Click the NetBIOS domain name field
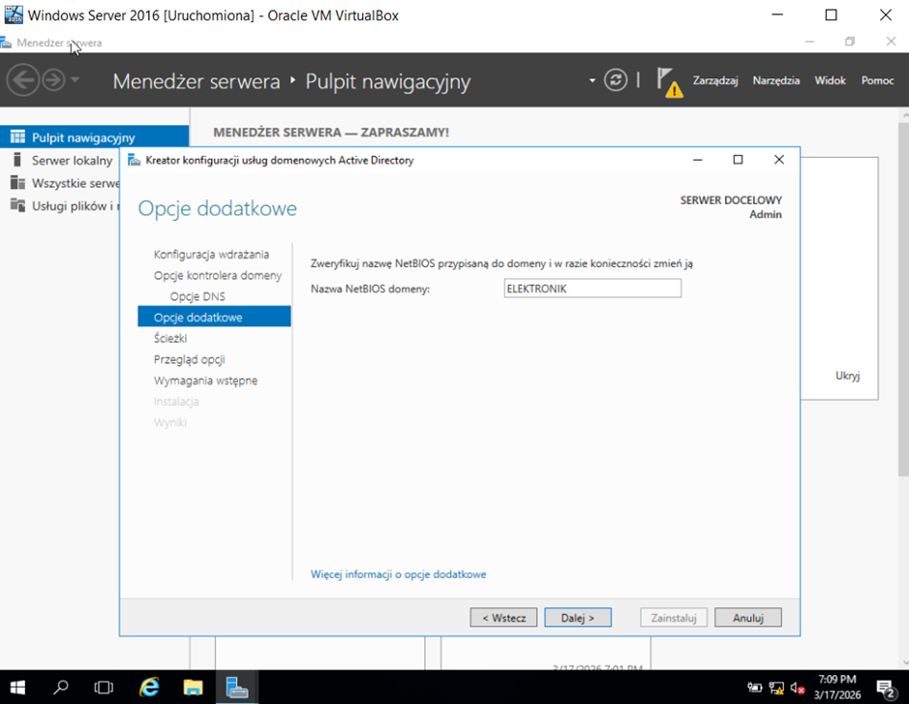 coord(592,289)
